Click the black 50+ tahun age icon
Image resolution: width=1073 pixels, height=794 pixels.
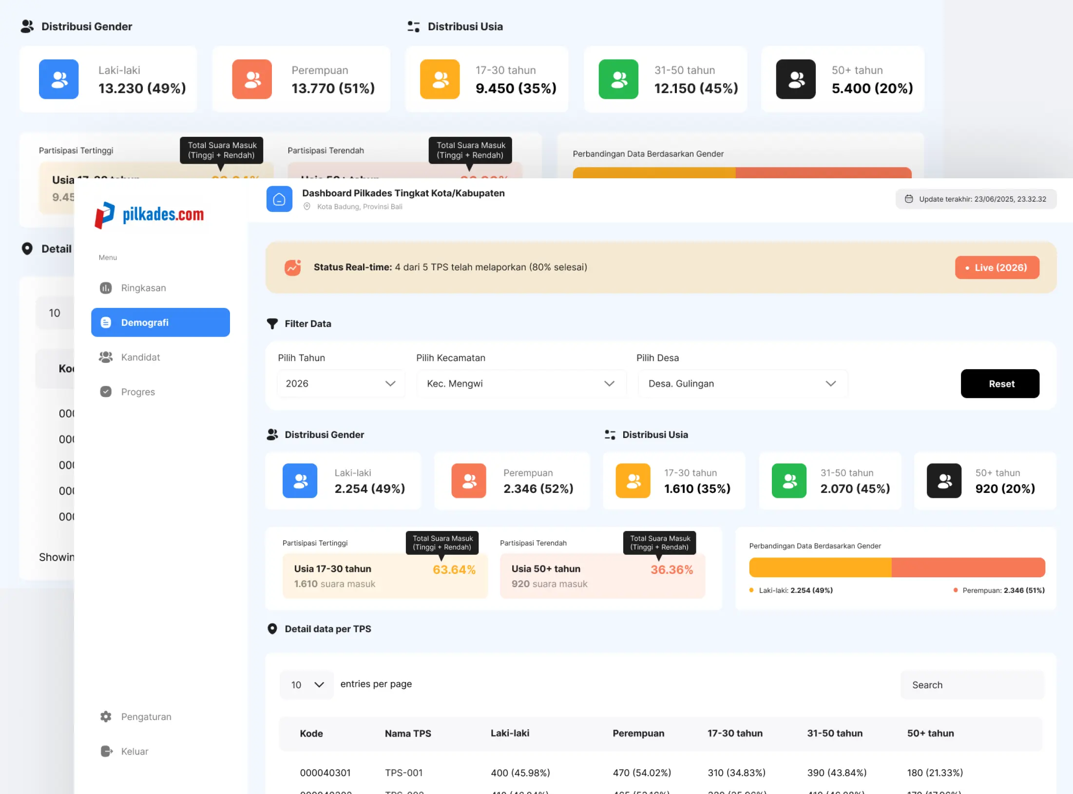tap(943, 481)
